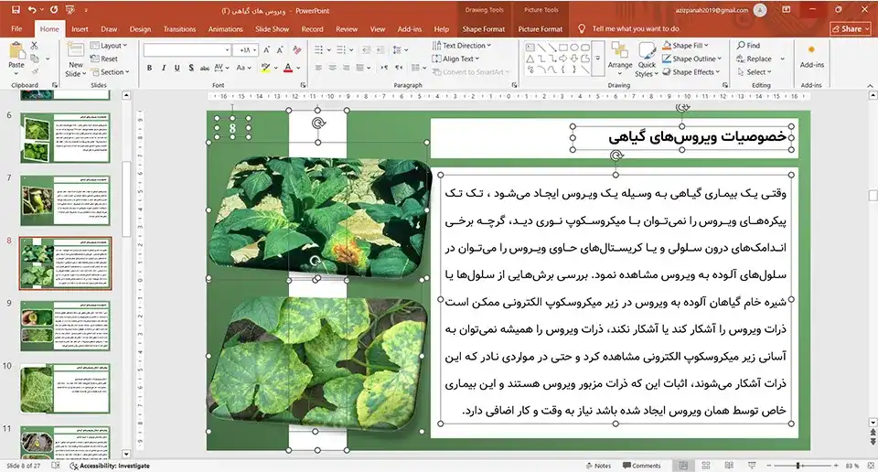Toggle left alignment for paragraph
The width and height of the screenshot is (878, 472).
pyautogui.click(x=318, y=68)
